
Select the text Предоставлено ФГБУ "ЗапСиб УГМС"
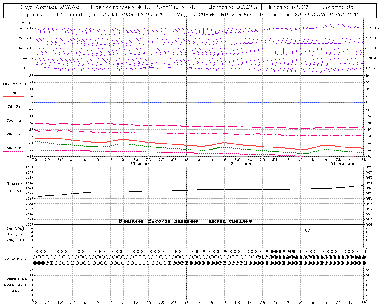pyautogui.click(x=145, y=7)
